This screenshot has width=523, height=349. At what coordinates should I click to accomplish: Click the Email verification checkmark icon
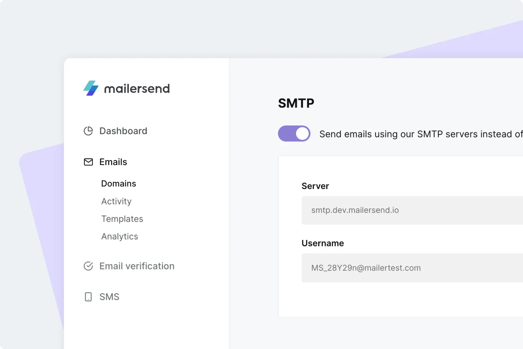click(89, 266)
